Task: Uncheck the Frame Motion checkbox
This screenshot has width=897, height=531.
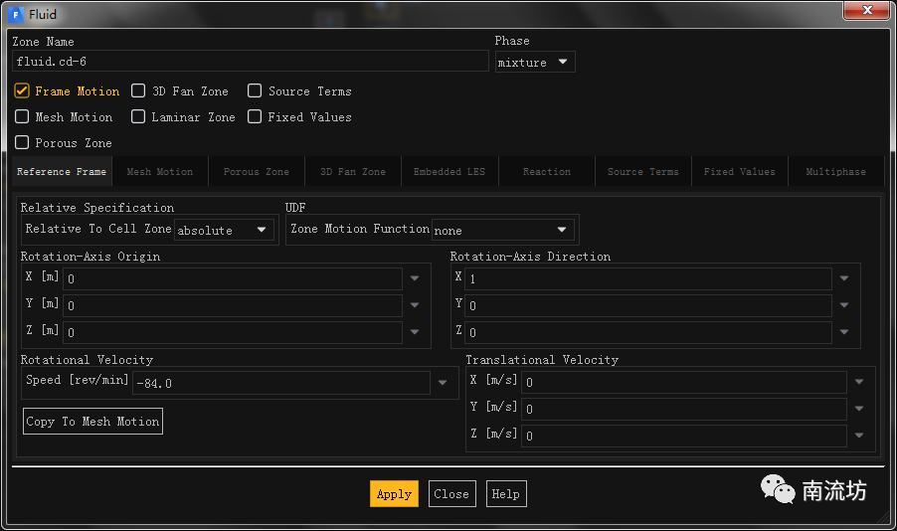Action: point(23,91)
